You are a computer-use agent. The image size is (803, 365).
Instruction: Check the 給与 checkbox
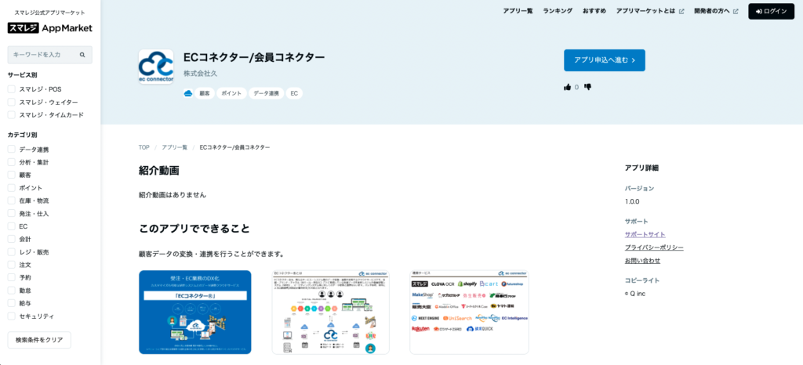[x=11, y=303]
